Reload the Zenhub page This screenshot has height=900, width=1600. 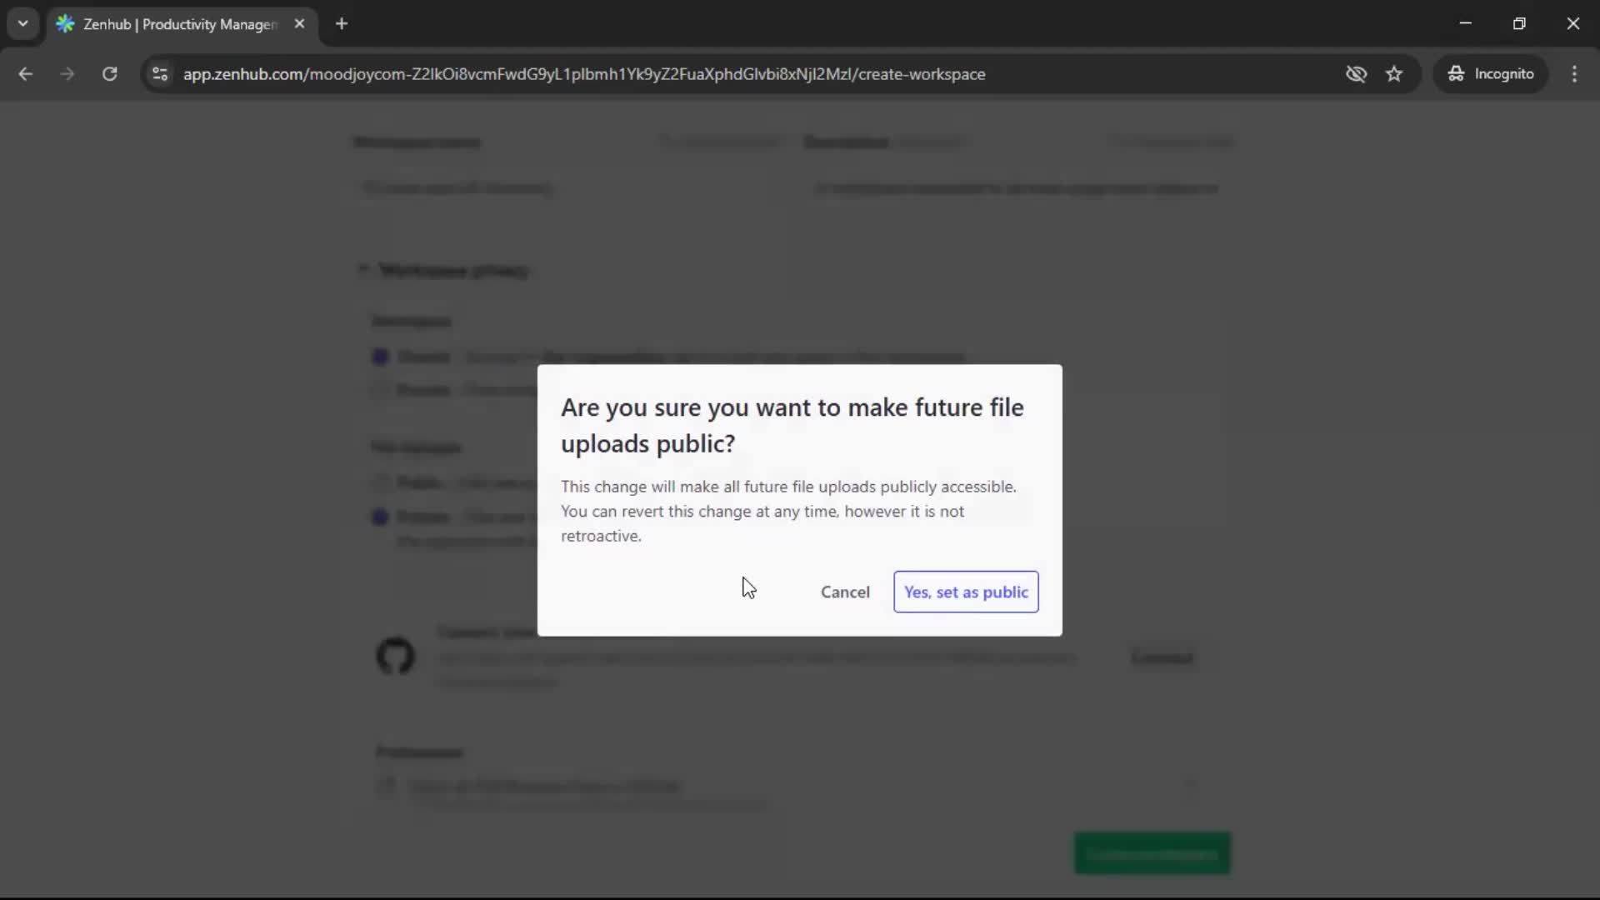coord(109,73)
